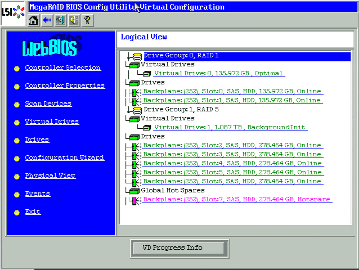Open Controller Properties
The width and height of the screenshot is (359, 270).
tap(65, 86)
